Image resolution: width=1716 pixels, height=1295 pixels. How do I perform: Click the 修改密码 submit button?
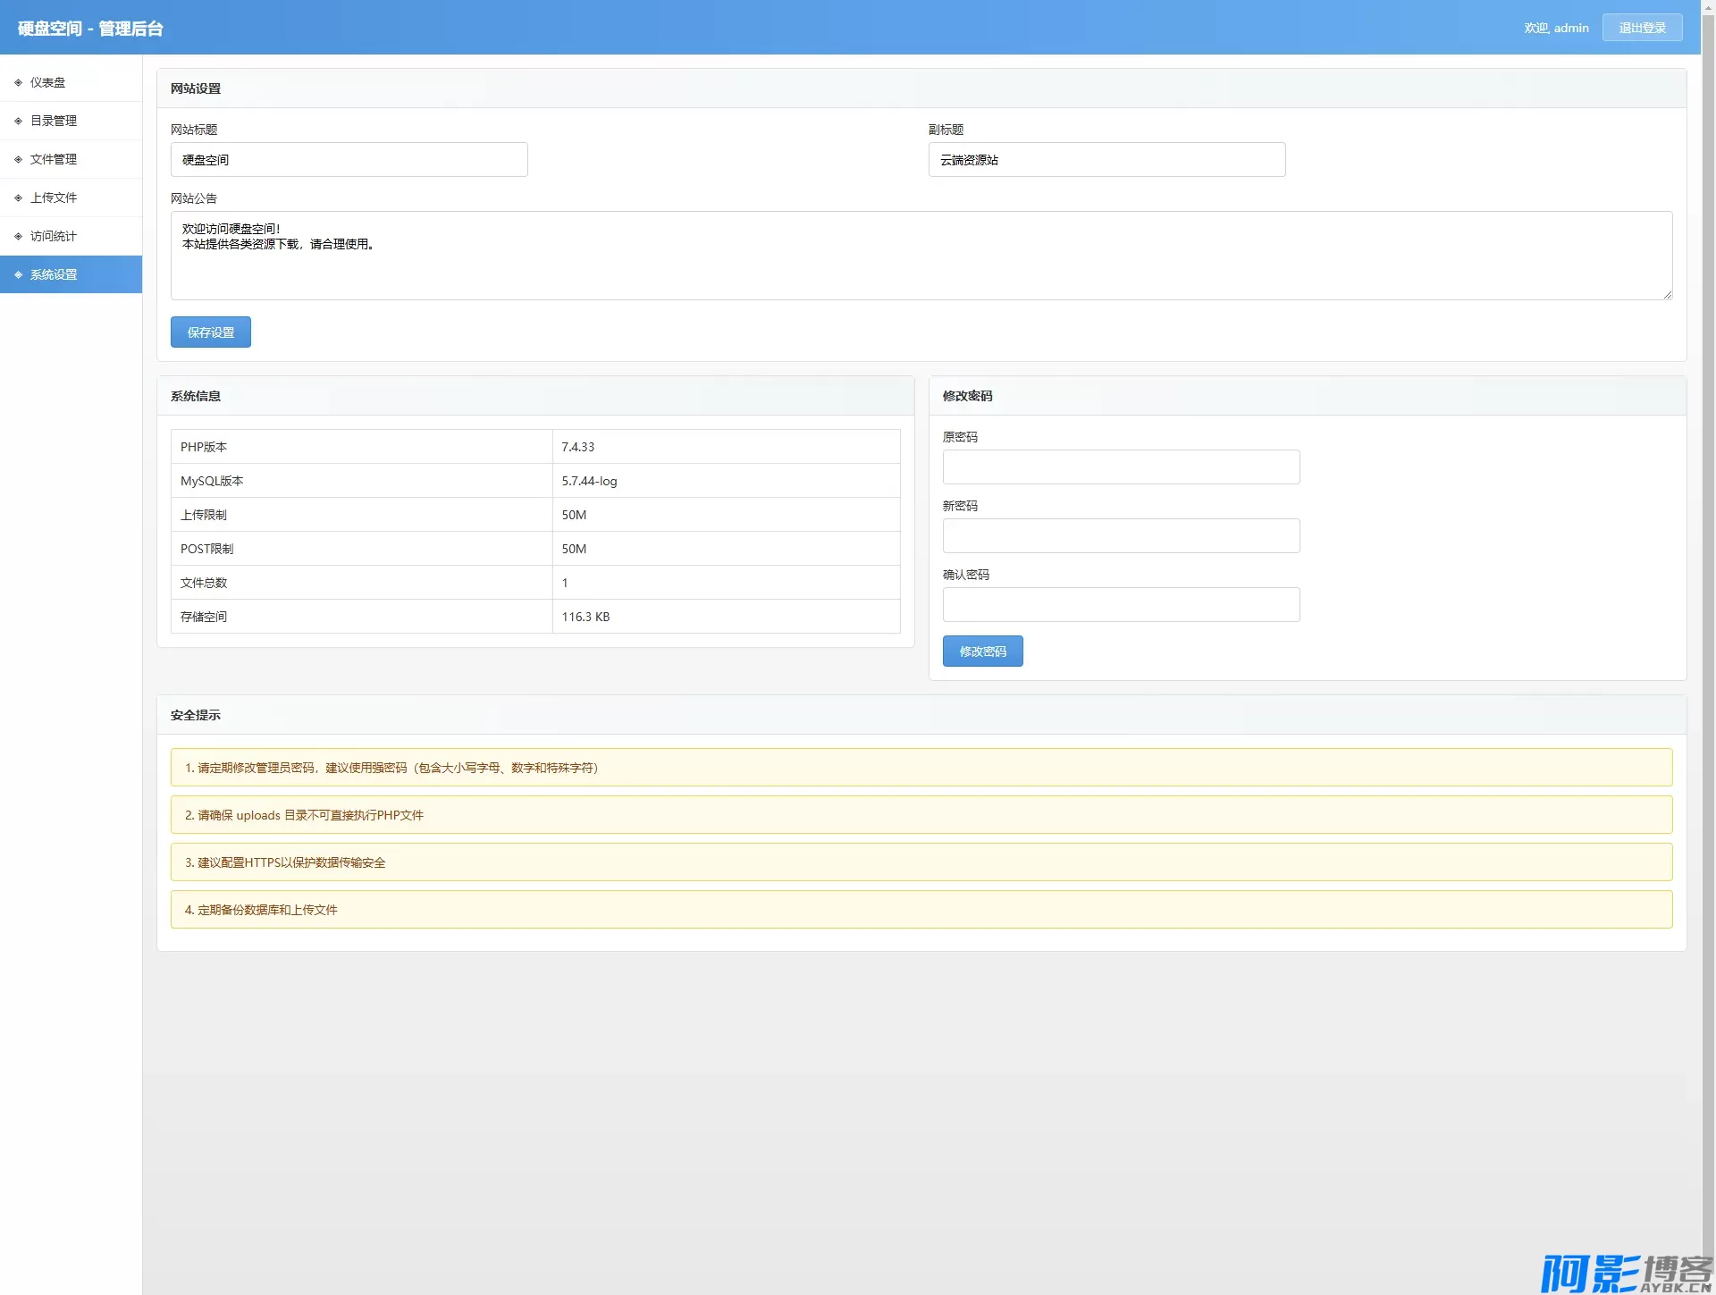click(982, 652)
